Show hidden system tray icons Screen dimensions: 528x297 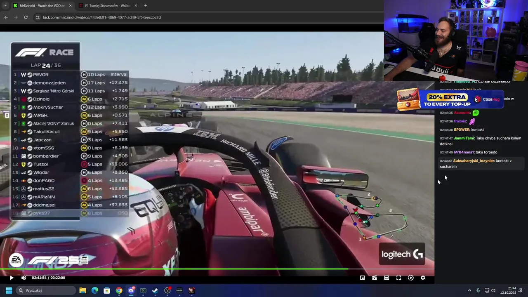click(469, 290)
